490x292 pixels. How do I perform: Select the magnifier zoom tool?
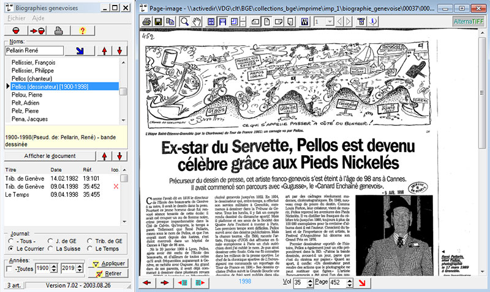pyautogui.click(x=185, y=21)
